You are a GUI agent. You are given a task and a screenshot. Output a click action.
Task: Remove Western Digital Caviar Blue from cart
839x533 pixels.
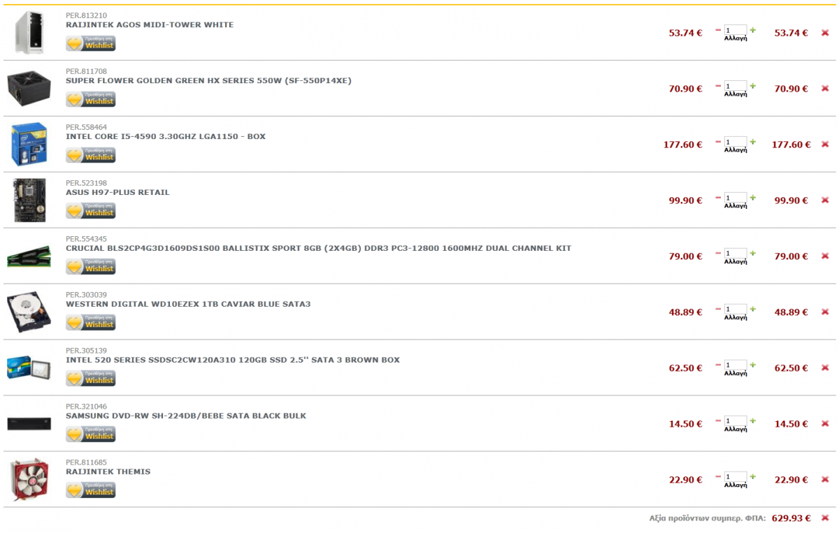[x=825, y=312]
